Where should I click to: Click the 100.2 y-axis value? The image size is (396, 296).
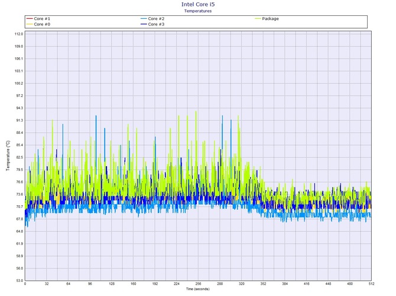[x=19, y=83]
